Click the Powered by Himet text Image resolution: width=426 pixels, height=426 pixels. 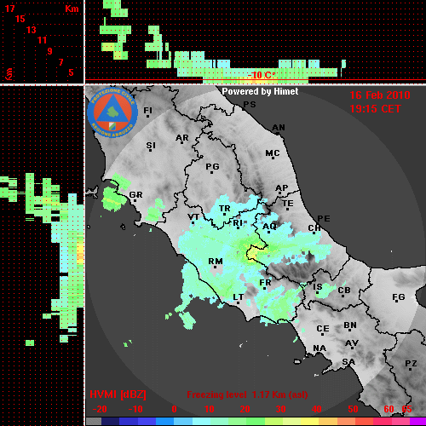point(260,91)
